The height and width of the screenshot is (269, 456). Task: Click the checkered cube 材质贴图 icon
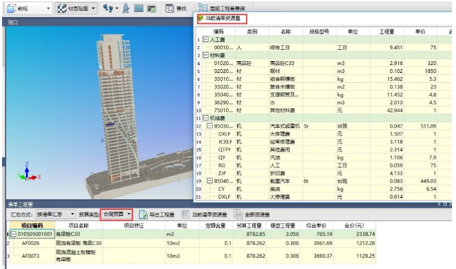pyautogui.click(x=62, y=9)
